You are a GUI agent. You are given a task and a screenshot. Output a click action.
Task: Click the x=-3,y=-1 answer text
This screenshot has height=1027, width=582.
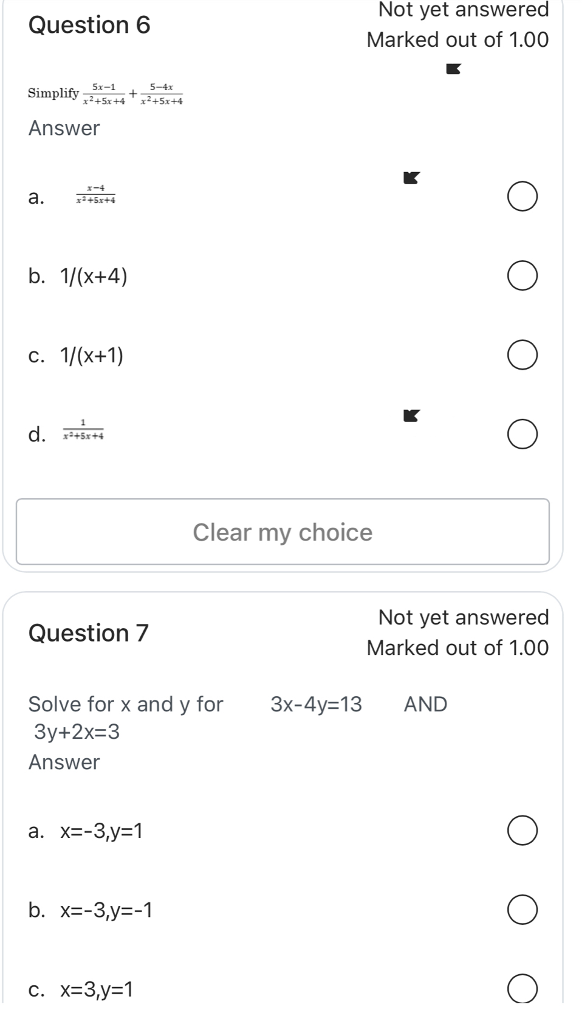[x=106, y=910]
